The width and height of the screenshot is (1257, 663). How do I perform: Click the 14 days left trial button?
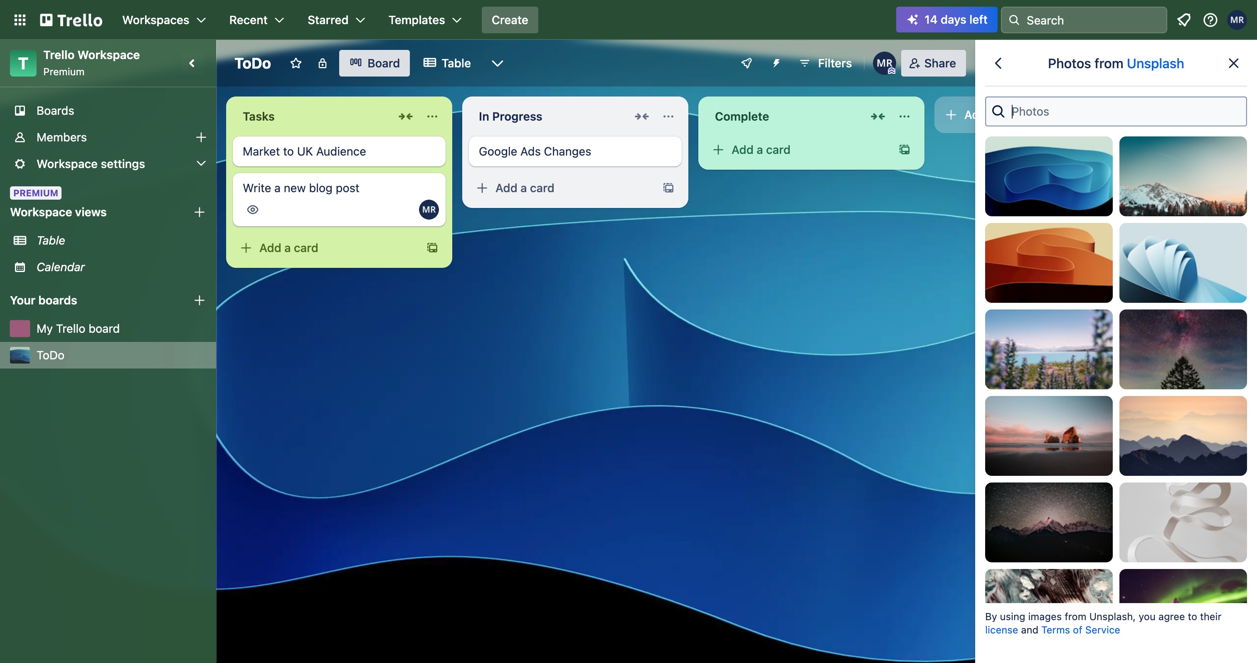pyautogui.click(x=946, y=20)
